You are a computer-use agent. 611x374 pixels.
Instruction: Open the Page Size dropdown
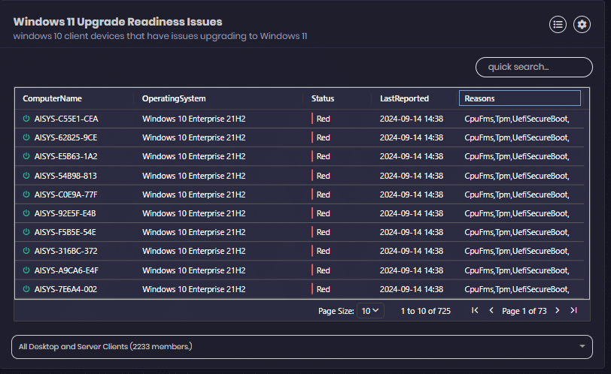pyautogui.click(x=370, y=310)
